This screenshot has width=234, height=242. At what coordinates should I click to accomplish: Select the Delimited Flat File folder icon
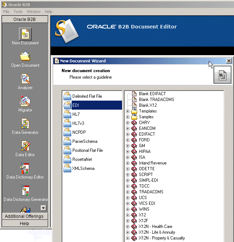tap(67, 96)
